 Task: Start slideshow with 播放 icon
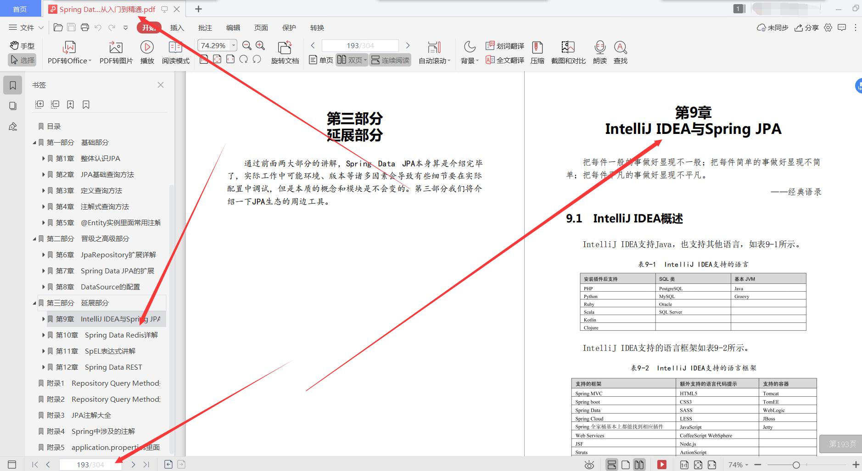click(x=147, y=47)
